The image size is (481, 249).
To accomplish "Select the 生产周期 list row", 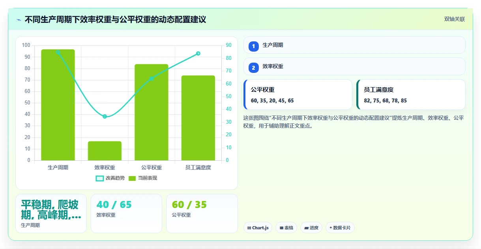I will click(354, 45).
